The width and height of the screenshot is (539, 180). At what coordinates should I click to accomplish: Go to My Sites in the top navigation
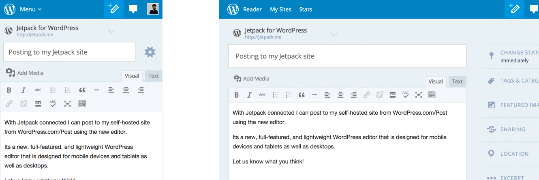pyautogui.click(x=280, y=9)
